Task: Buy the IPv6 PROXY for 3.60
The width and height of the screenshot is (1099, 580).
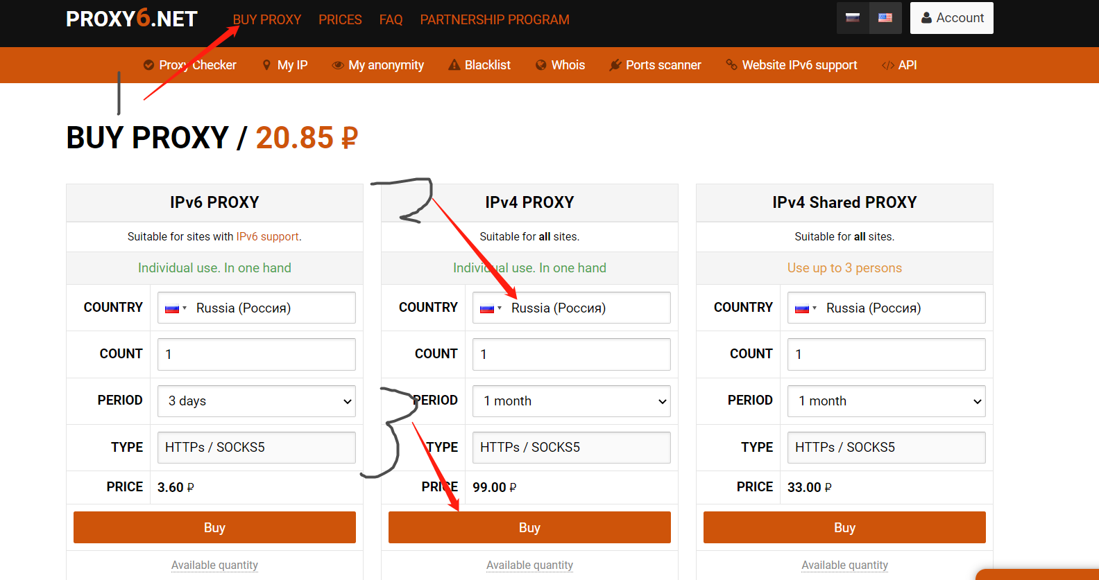Action: click(x=214, y=527)
